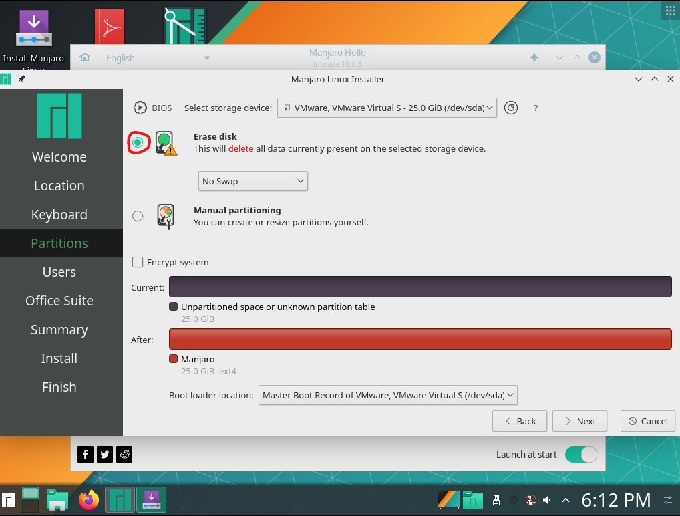Select the Manual partitioning radio button
This screenshot has width=680, height=516.
click(138, 216)
